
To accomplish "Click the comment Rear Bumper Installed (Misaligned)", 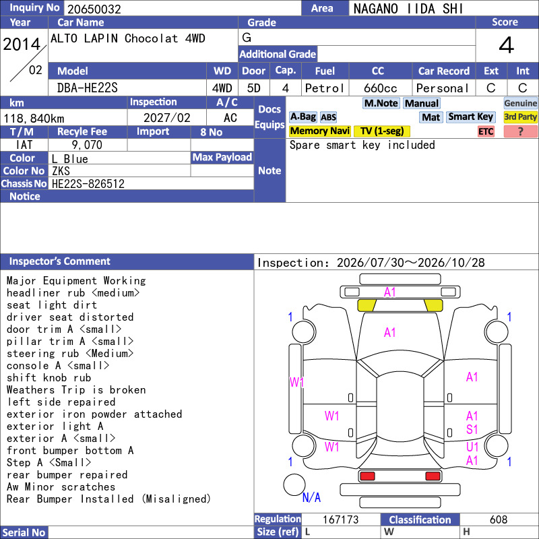I will click(108, 499).
